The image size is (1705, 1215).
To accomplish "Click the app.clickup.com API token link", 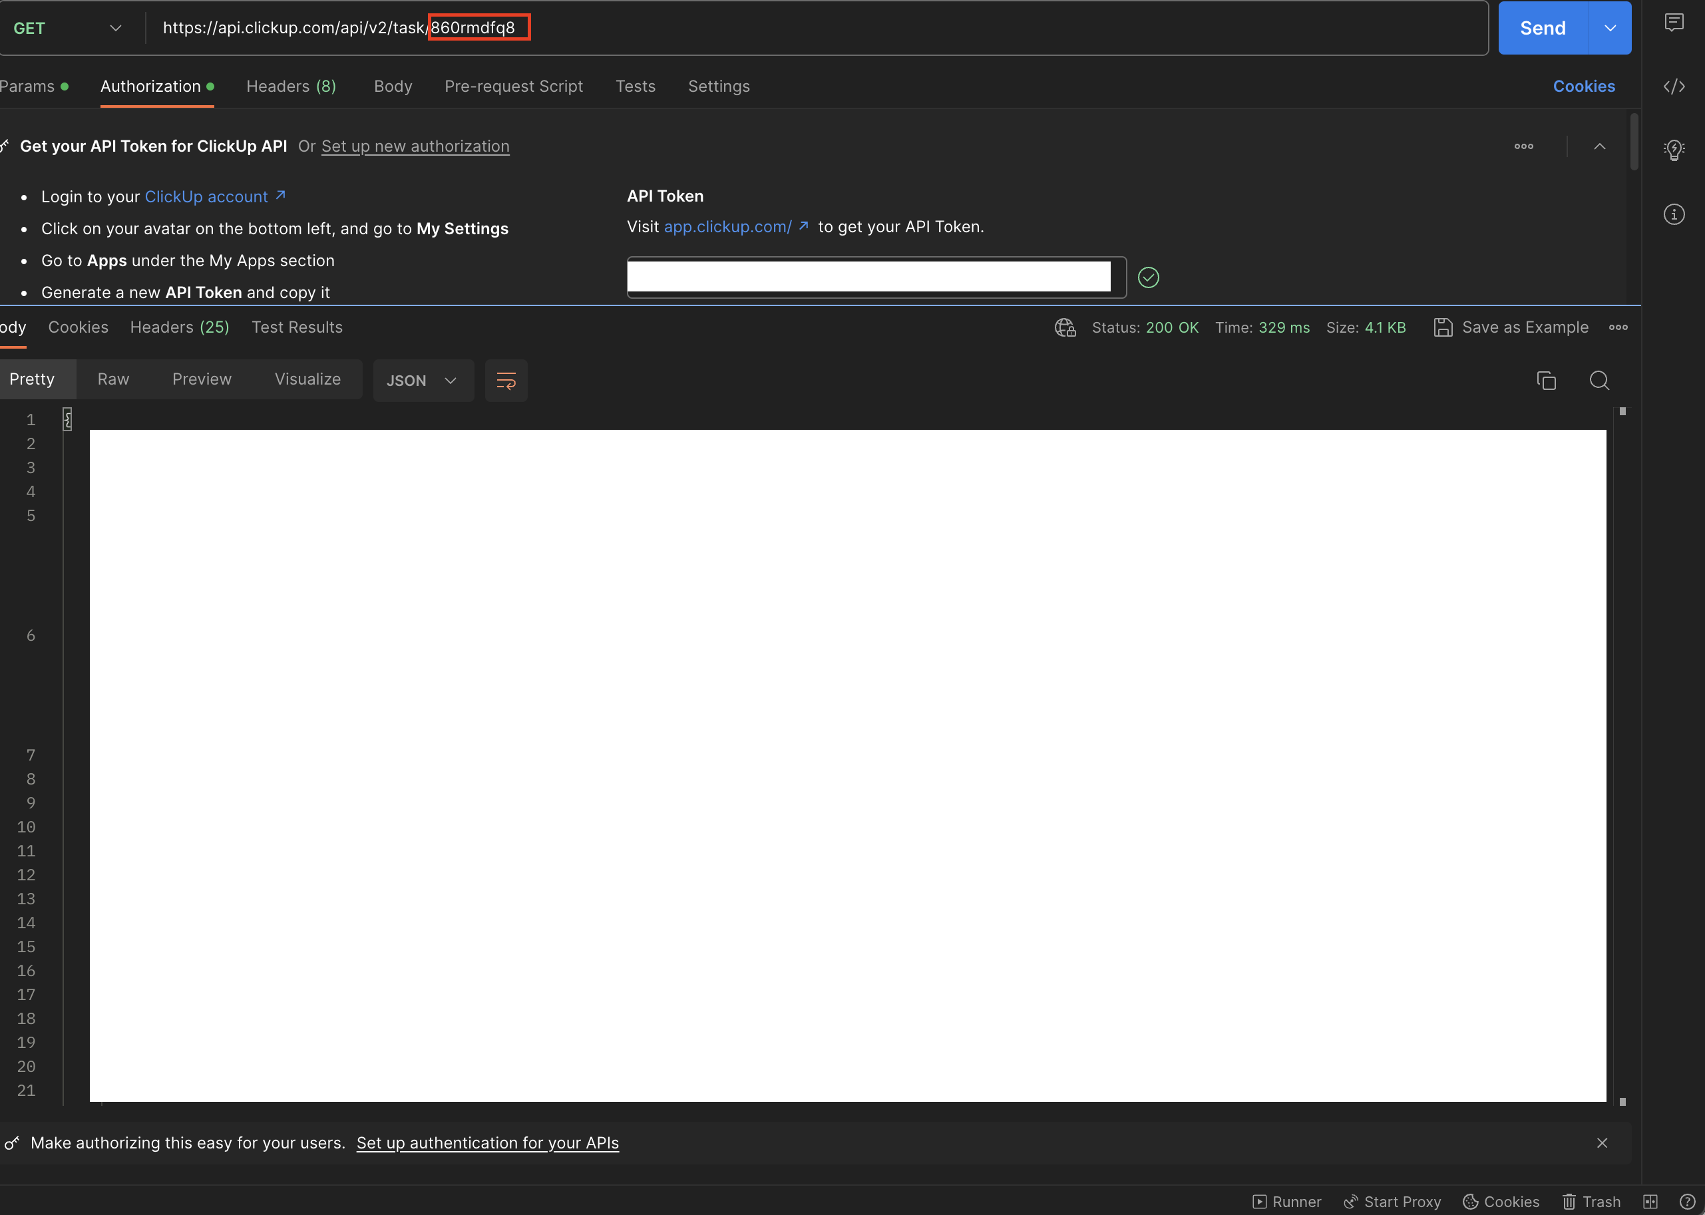I will click(x=728, y=226).
